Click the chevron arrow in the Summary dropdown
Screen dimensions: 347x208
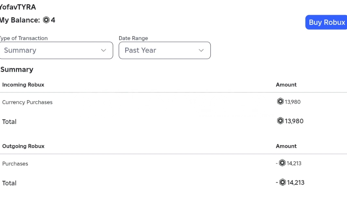click(x=103, y=51)
